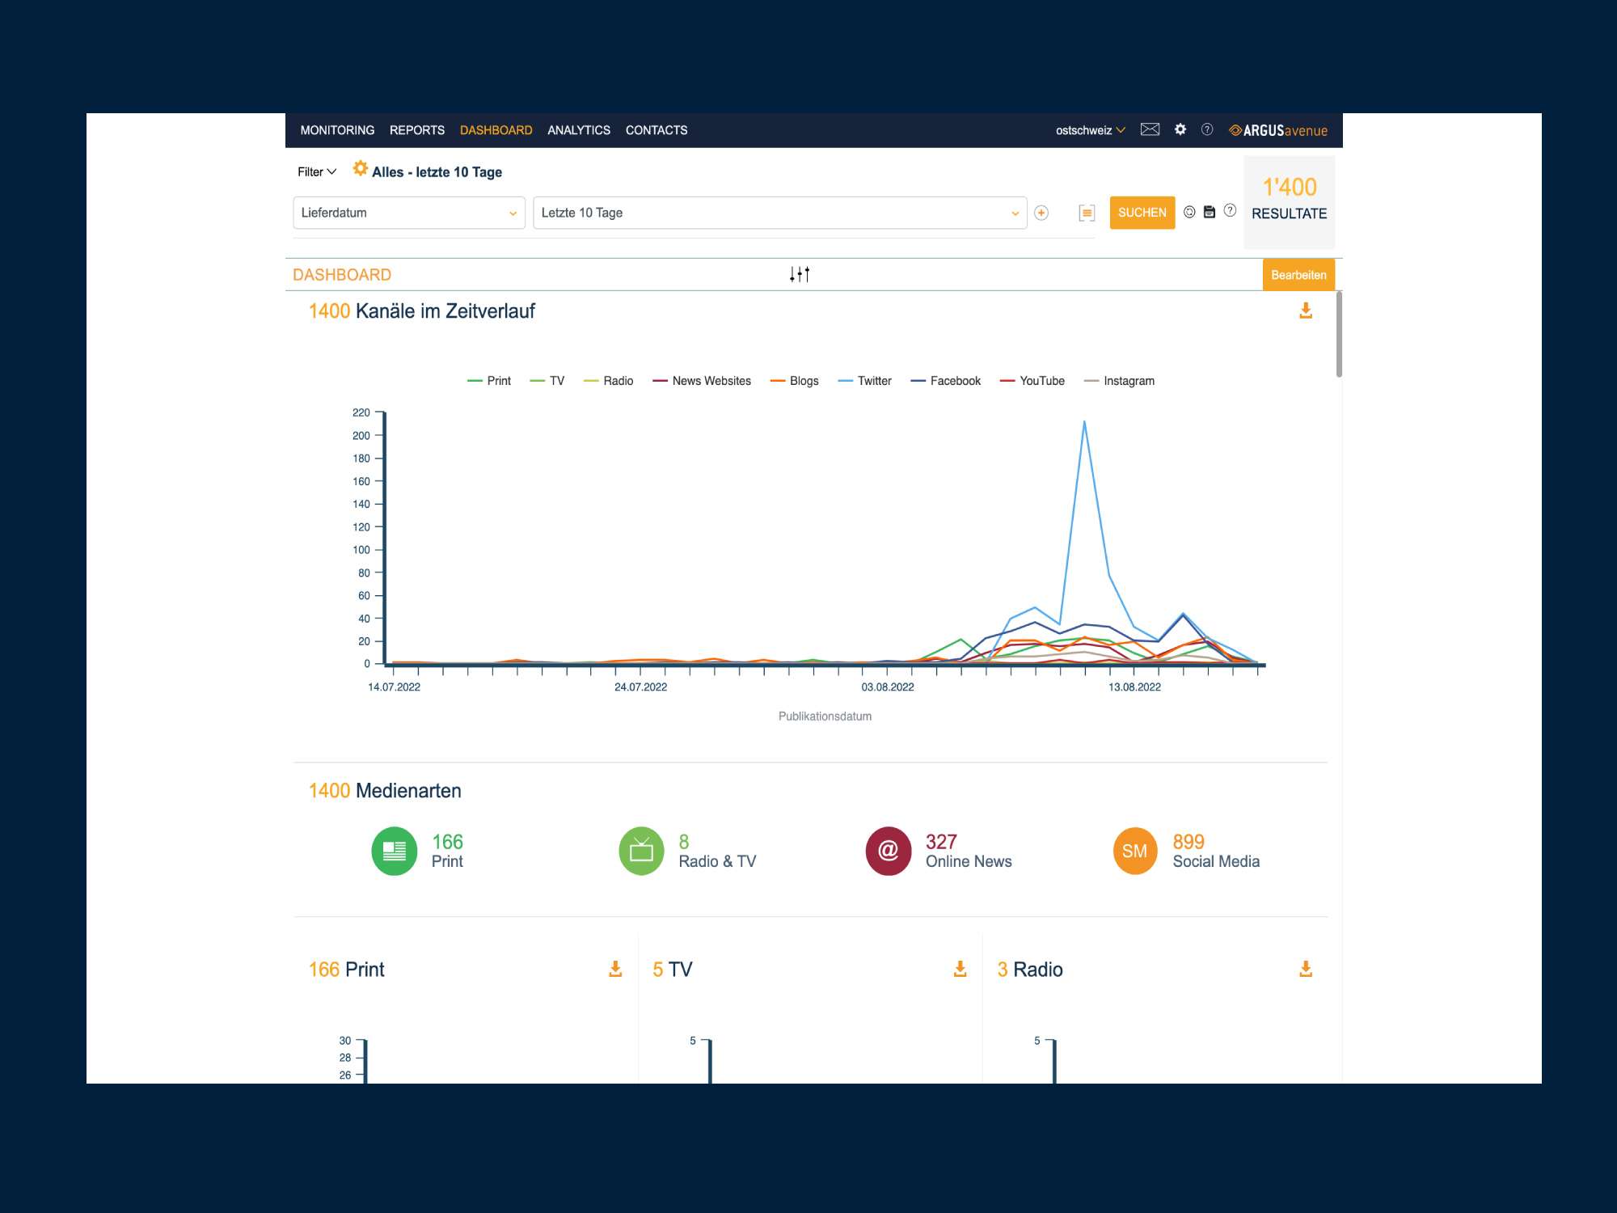
Task: Click the Bearbeiten button
Action: tap(1298, 275)
